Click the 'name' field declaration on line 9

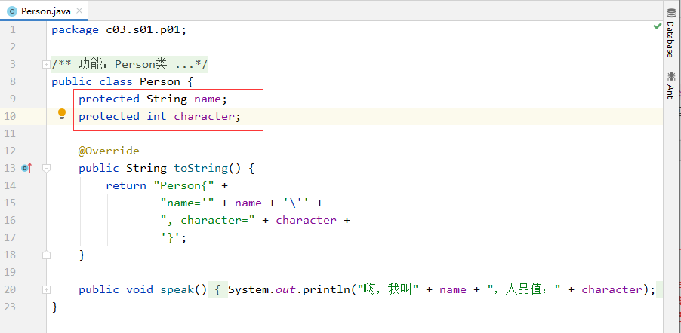pos(208,99)
